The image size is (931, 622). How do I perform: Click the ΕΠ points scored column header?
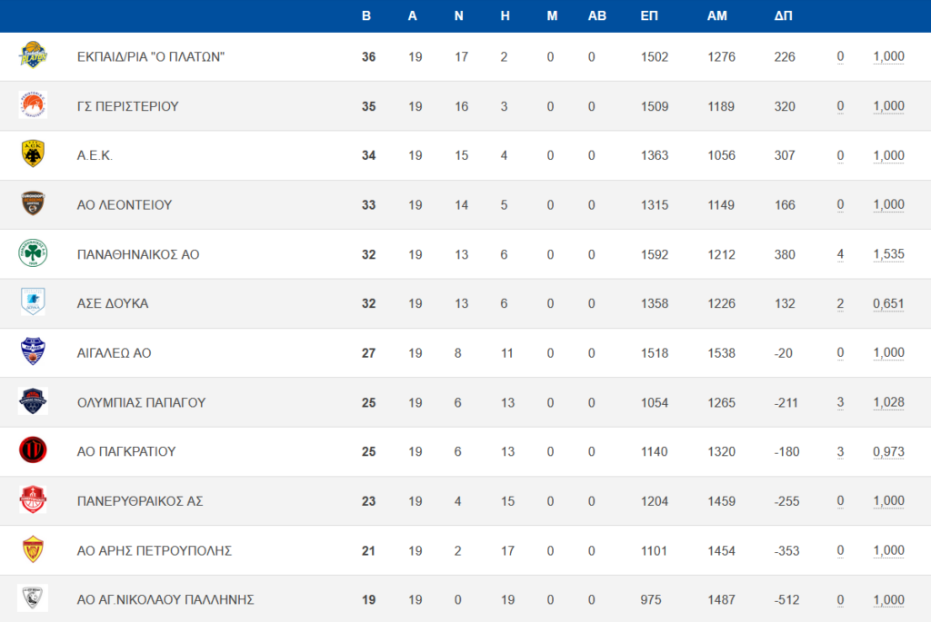(x=649, y=16)
